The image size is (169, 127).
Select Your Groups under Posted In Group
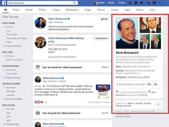tap(4, 74)
